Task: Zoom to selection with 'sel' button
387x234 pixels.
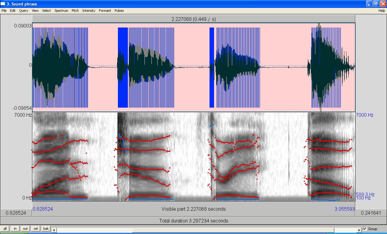Action: [35, 229]
